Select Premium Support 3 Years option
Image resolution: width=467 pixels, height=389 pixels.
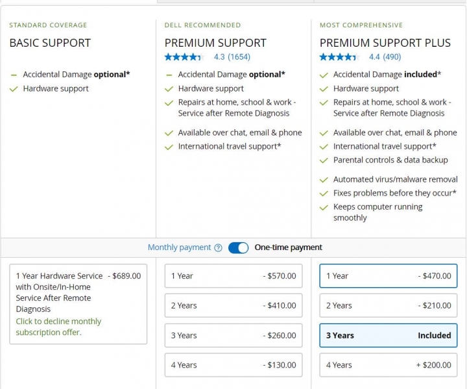click(x=233, y=335)
